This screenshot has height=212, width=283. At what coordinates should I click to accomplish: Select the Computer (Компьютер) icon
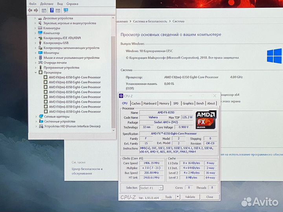click(40, 33)
